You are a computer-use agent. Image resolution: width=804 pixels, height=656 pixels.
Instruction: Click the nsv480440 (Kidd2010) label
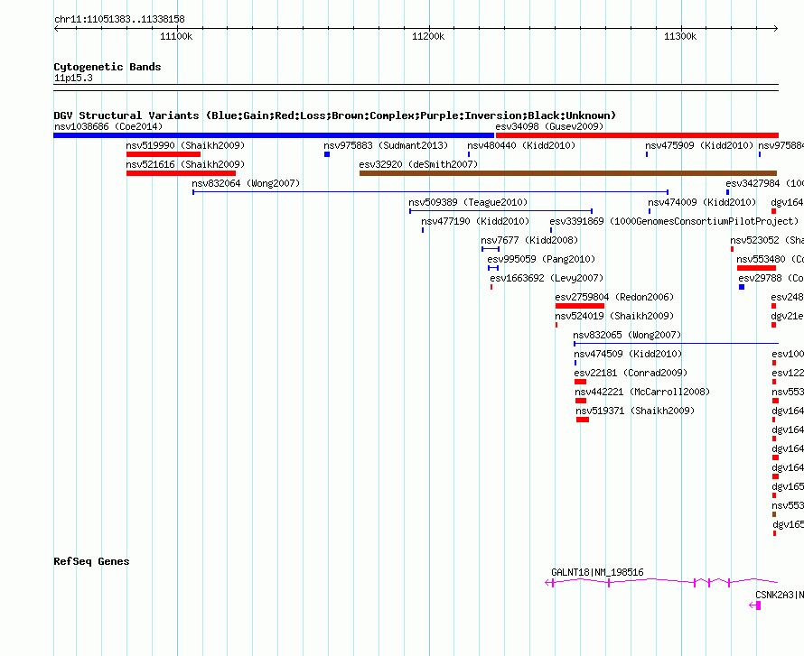point(521,145)
